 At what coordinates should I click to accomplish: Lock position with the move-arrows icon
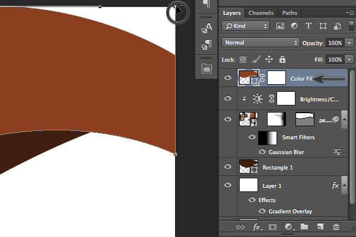[269, 59]
